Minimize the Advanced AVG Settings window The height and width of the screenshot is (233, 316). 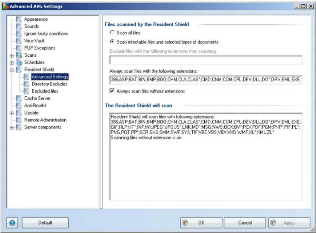pos(297,6)
